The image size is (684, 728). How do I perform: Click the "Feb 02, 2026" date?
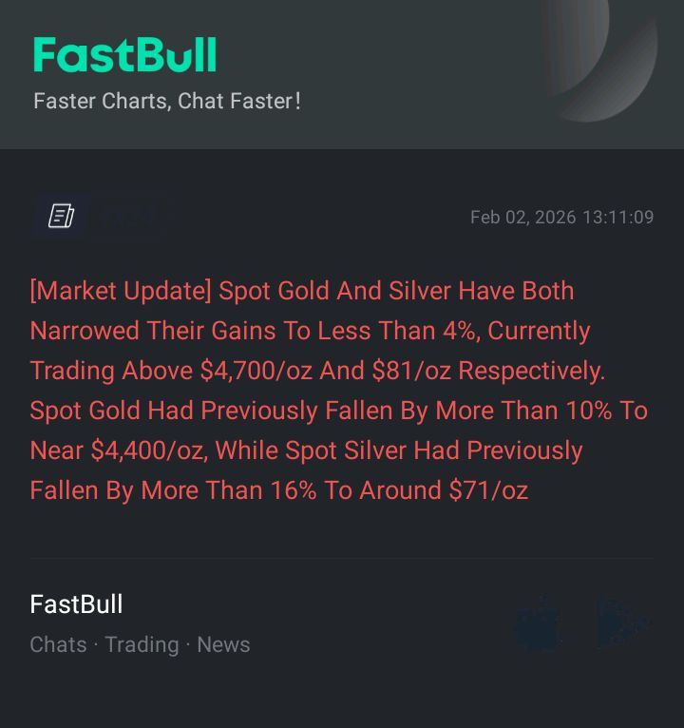[x=522, y=218]
